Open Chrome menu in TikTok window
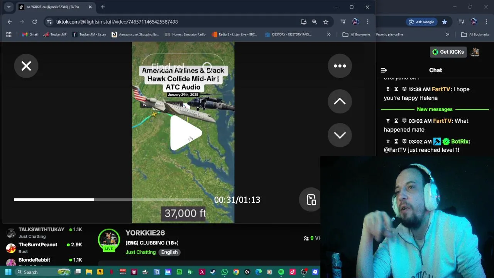The height and width of the screenshot is (278, 494). [x=368, y=22]
